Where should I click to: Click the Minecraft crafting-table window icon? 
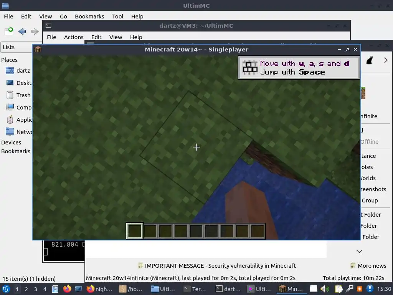38,50
